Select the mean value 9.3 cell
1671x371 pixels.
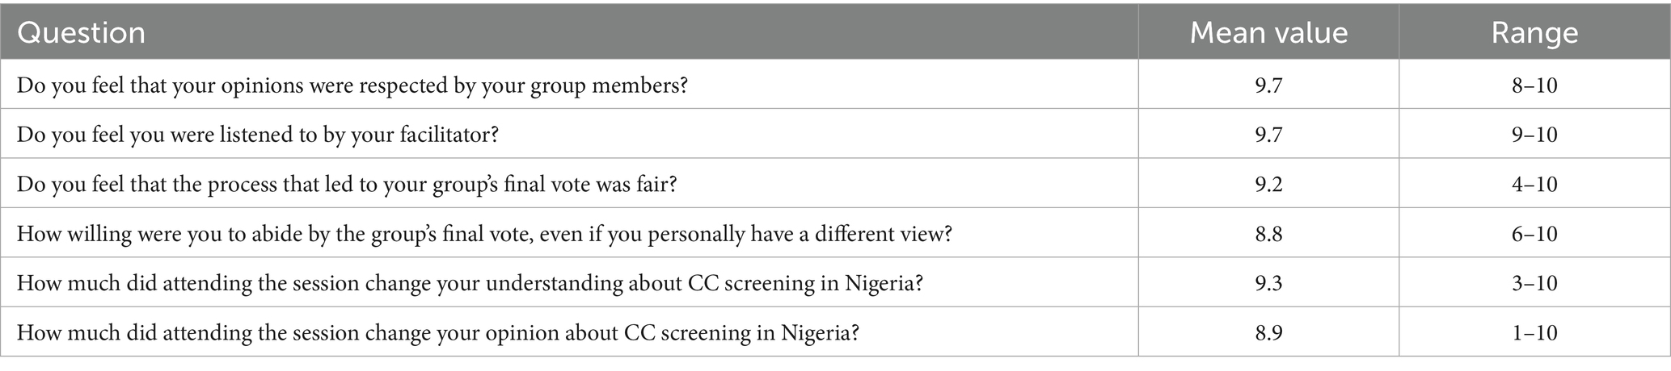(1268, 284)
